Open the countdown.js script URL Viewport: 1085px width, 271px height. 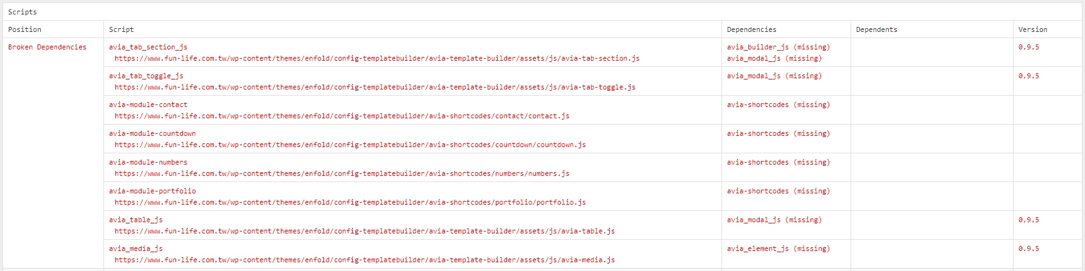coord(350,145)
